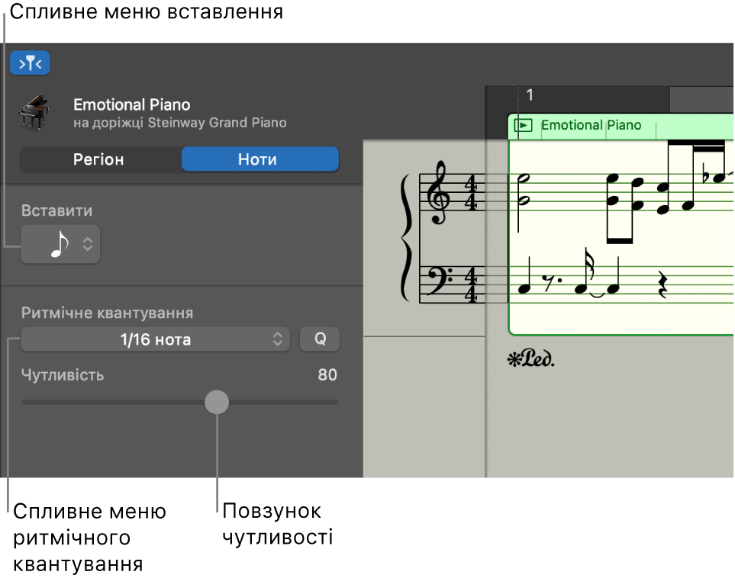Viewport: 735px width, 578px height.
Task: Click the grand piano instrument icon
Action: click(x=33, y=112)
